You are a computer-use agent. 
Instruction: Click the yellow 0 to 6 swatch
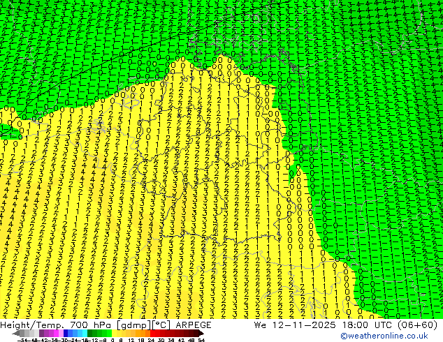(114, 333)
